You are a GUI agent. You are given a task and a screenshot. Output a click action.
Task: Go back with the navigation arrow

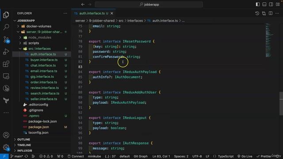point(83,4)
